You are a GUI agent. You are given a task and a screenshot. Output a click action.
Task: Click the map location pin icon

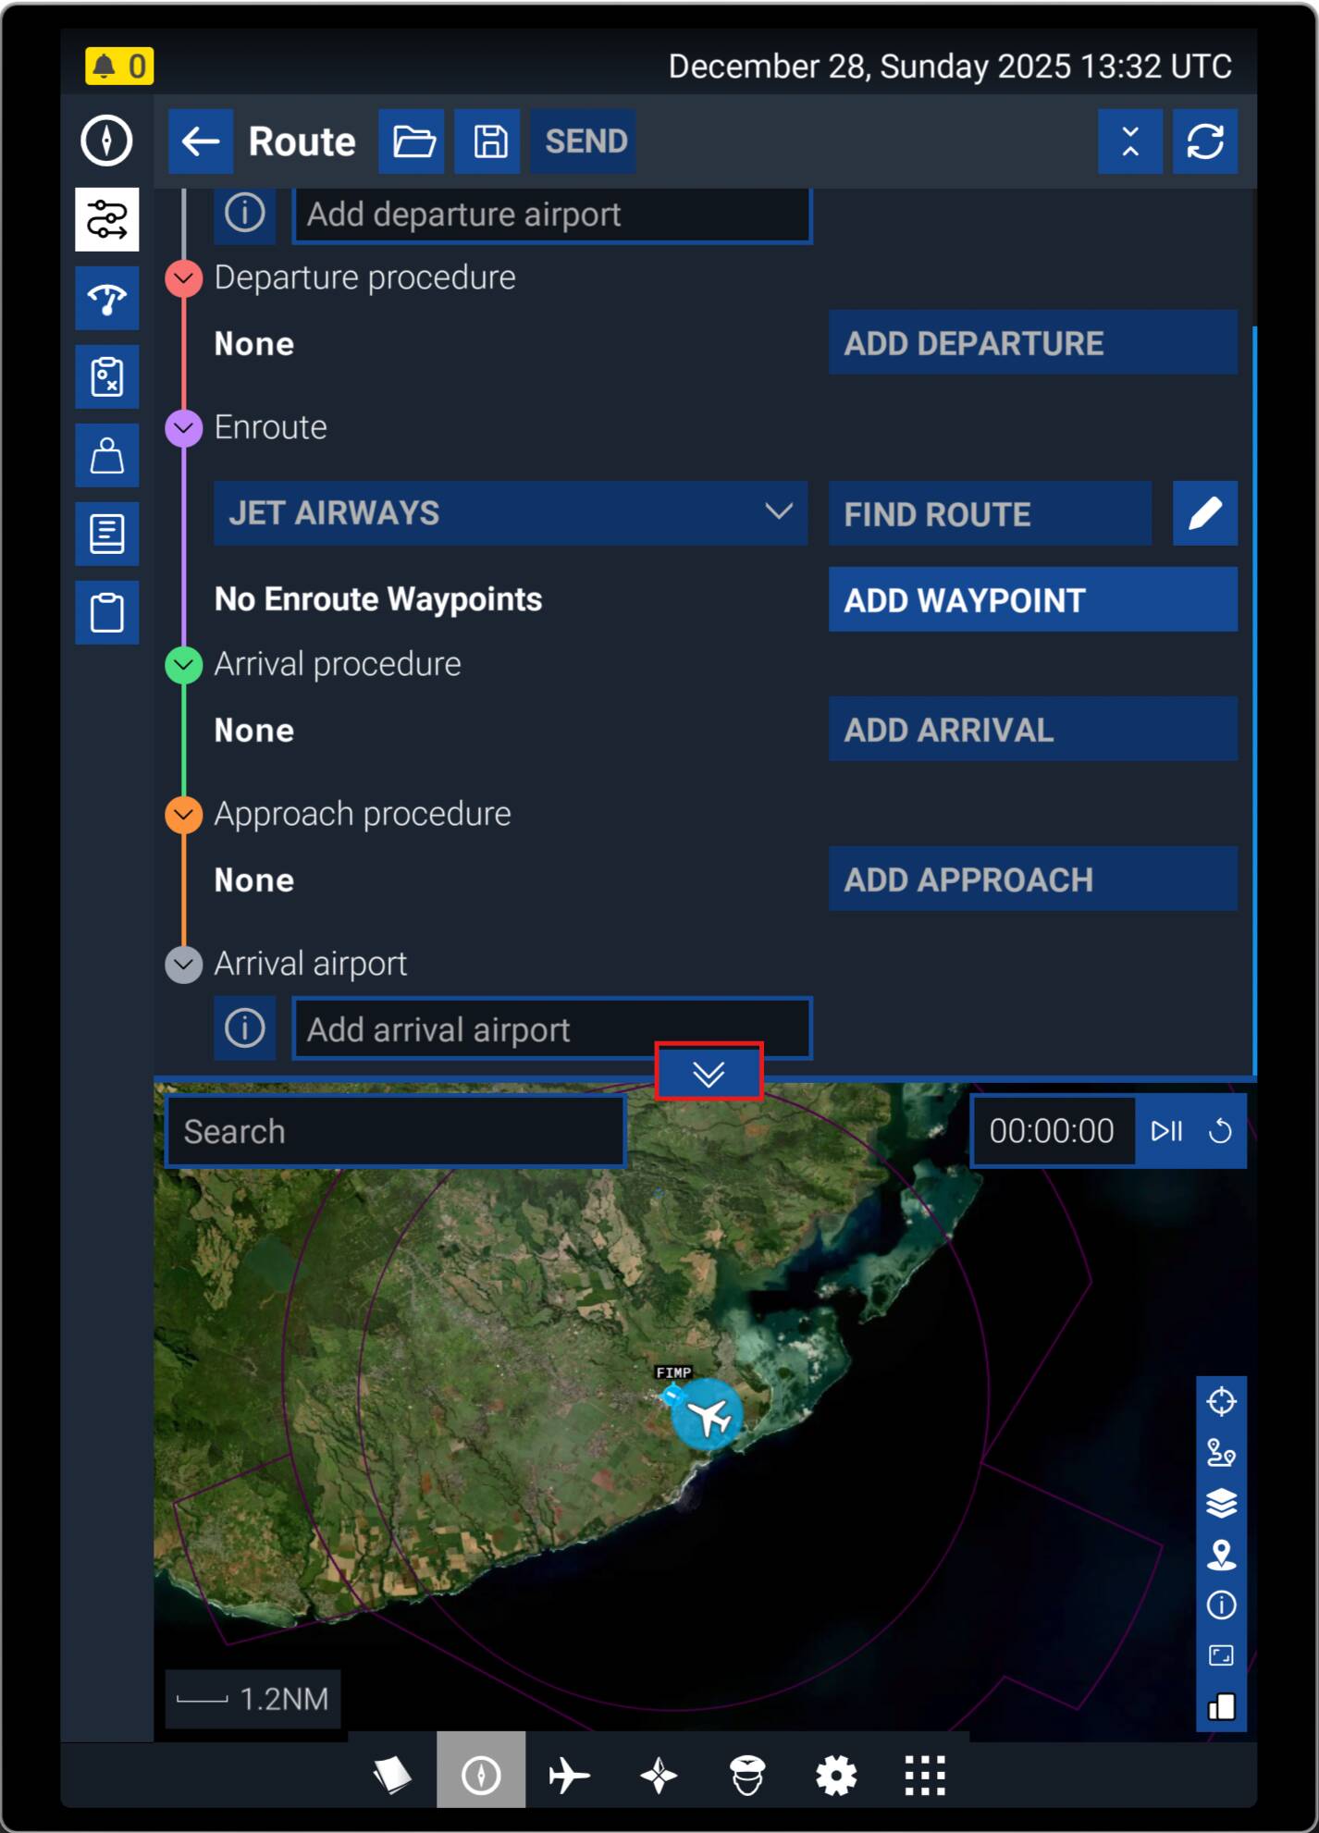coord(1221,1555)
